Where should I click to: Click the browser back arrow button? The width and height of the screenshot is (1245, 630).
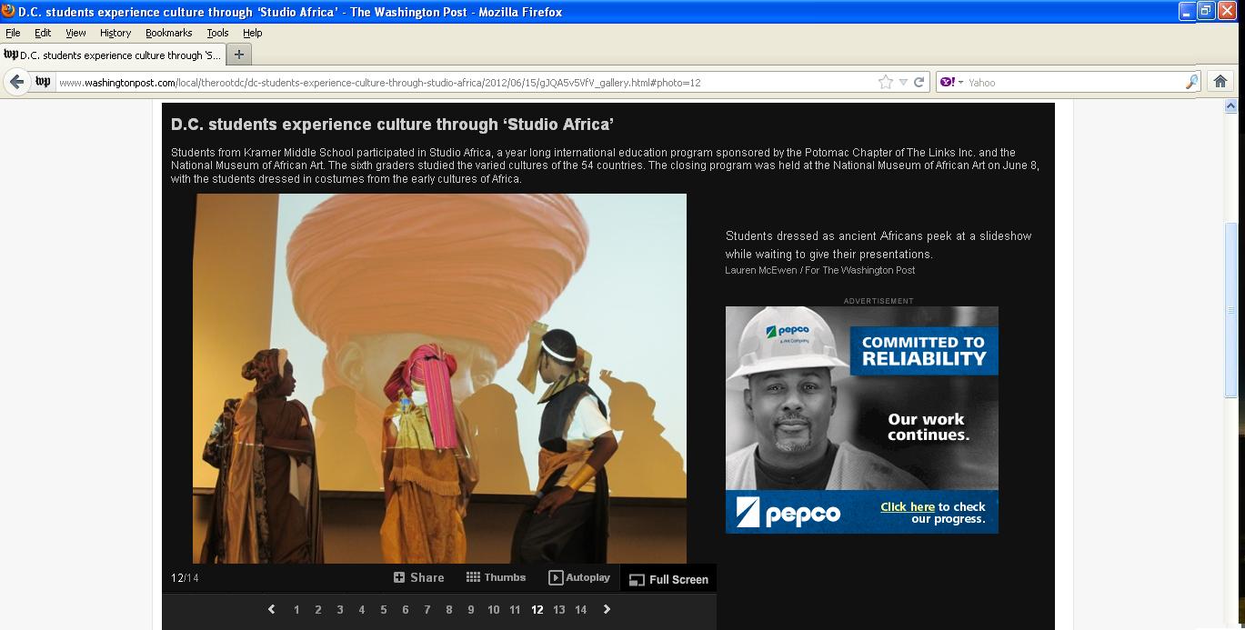click(x=16, y=82)
